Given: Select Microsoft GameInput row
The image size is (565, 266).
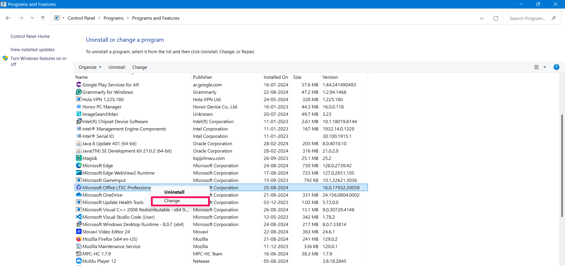Looking at the screenshot, I should (x=221, y=180).
